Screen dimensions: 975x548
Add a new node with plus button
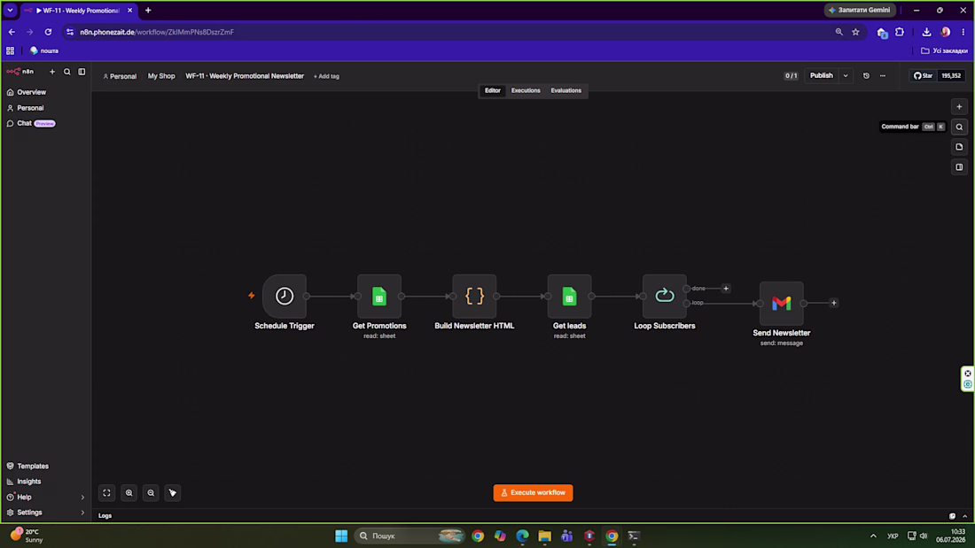pos(959,107)
